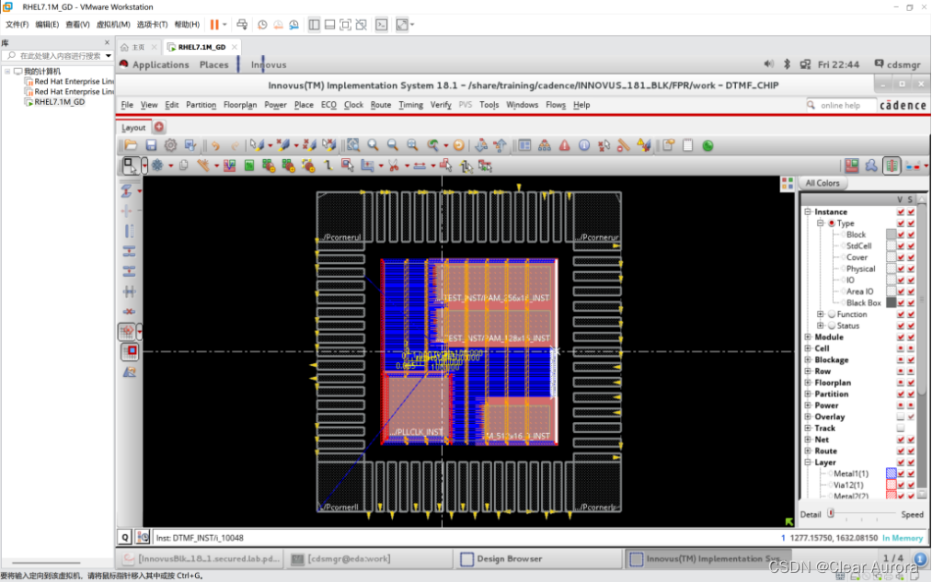Click the green percent placement density icon
Viewport: 932px width, 582px height.
(249, 165)
